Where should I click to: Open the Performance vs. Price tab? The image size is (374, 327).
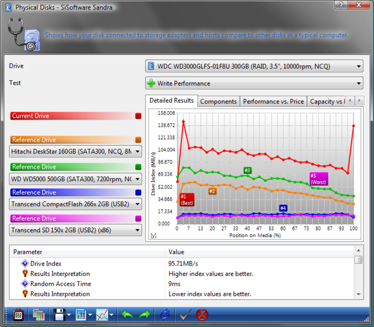[273, 102]
